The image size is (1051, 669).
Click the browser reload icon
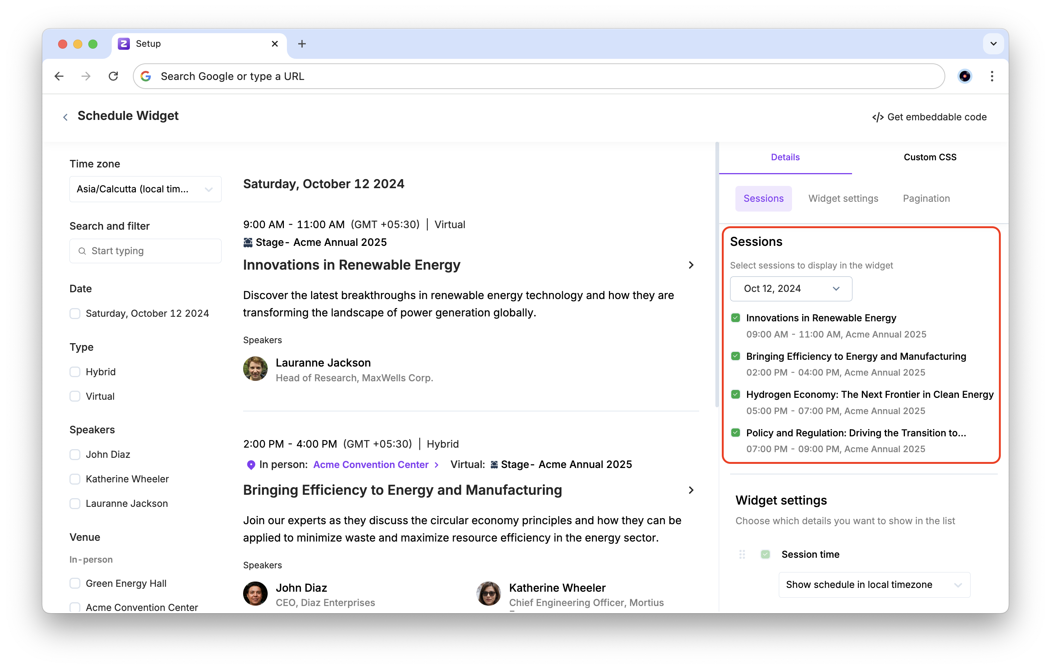click(114, 76)
